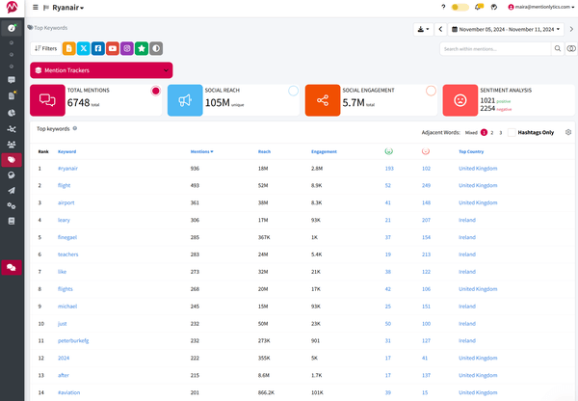Screen dimensions: 578x401
Task: Go to next date range
Action: click(571, 29)
